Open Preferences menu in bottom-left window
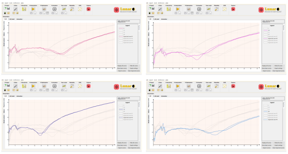 tap(17, 80)
